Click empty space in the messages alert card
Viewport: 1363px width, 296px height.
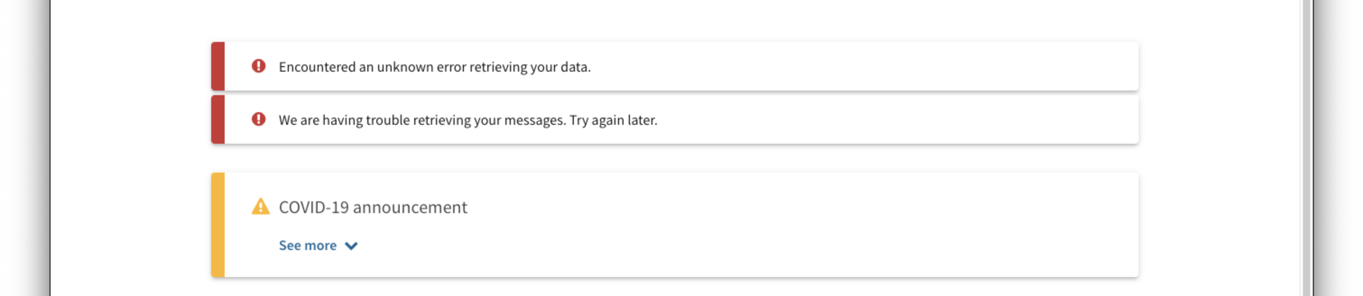click(x=900, y=119)
